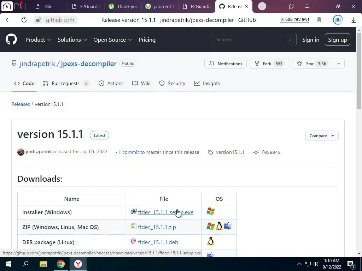Launch Chrome from taskbar
Image resolution: width=362 pixels, height=271 pixels.
click(x=61, y=264)
